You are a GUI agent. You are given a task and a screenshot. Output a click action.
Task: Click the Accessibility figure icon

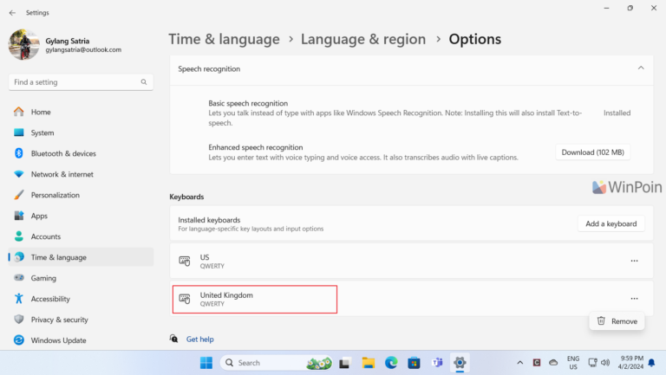pos(19,299)
